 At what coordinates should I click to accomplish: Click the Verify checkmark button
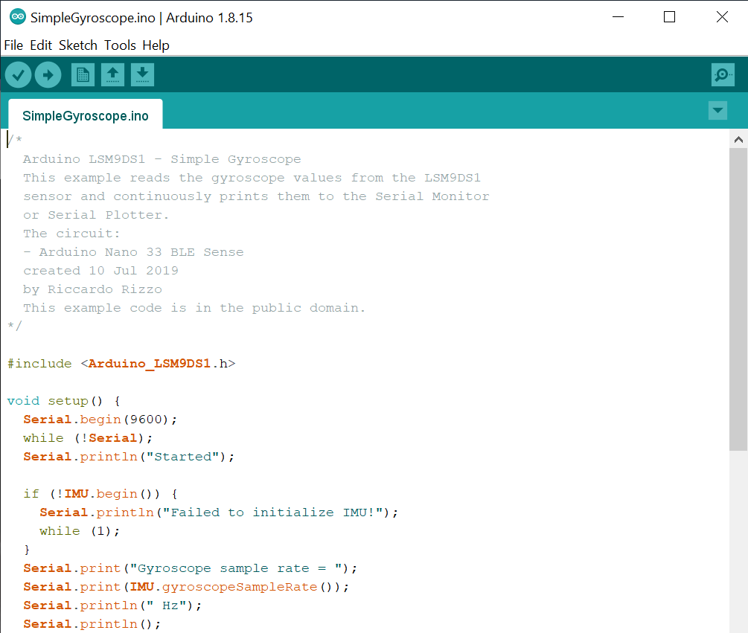coord(18,75)
